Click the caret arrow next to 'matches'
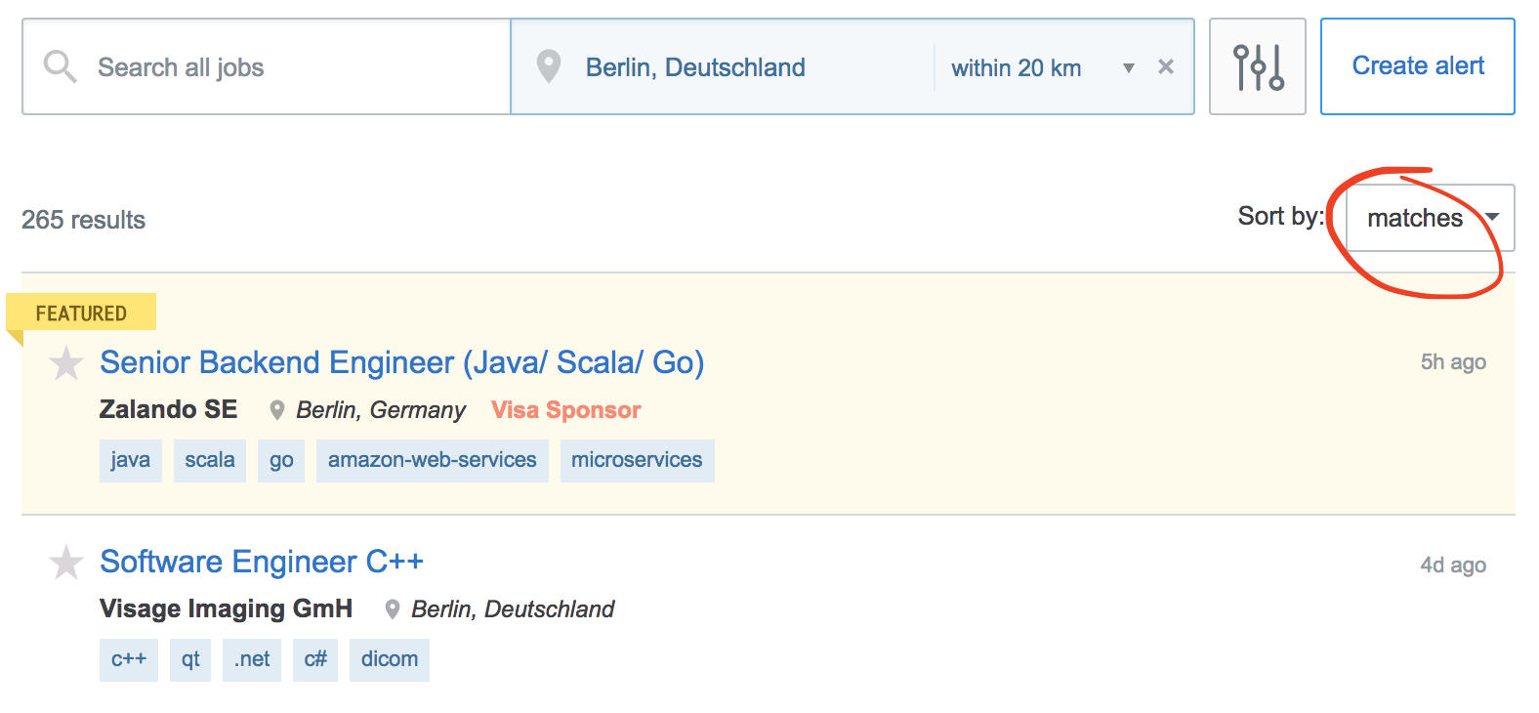 tap(1493, 218)
